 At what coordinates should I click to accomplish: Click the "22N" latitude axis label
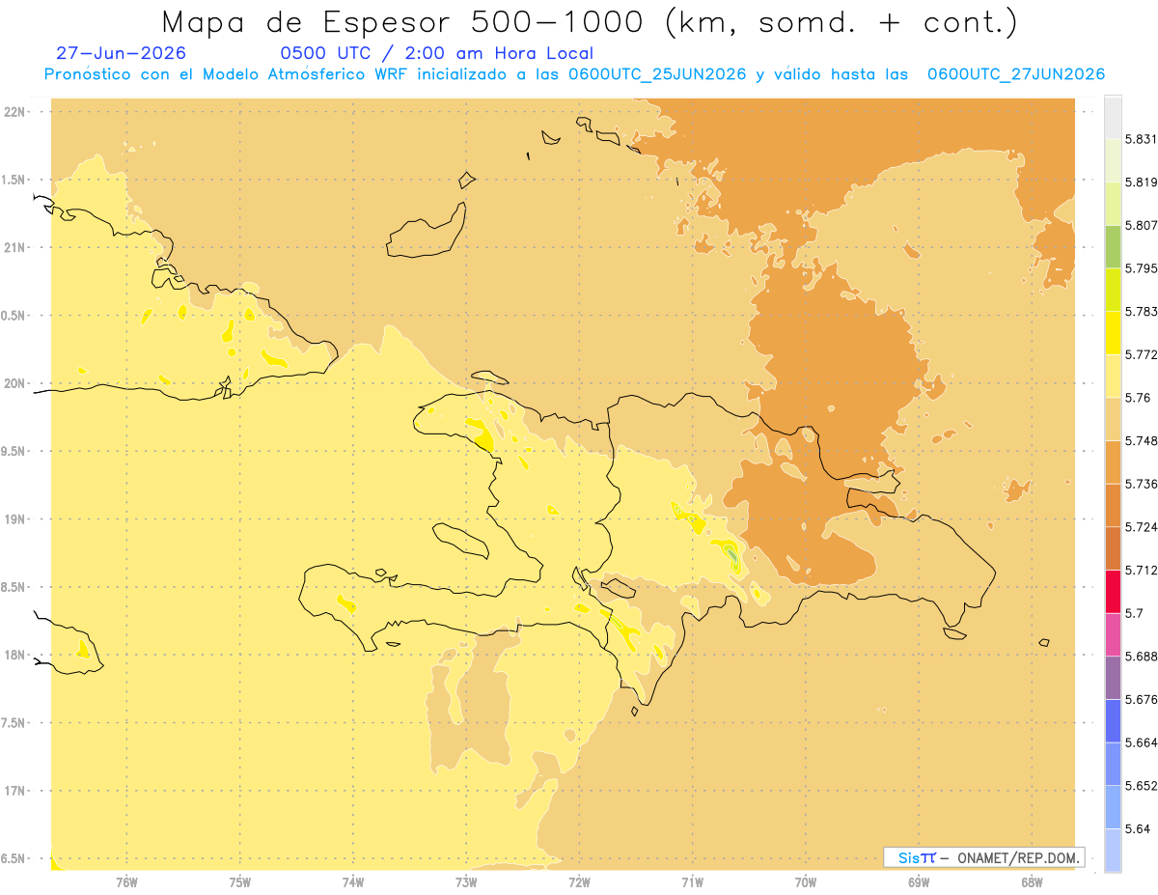pos(16,111)
